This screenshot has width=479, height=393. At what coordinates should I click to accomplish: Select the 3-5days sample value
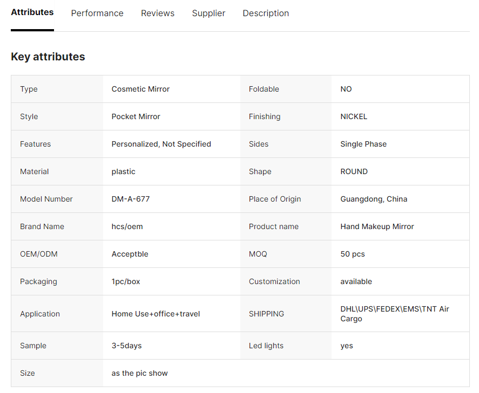(126, 346)
